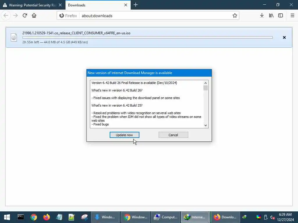Go back to the previous page
Image resolution: width=298 pixels, height=223 pixels.
click(6, 16)
